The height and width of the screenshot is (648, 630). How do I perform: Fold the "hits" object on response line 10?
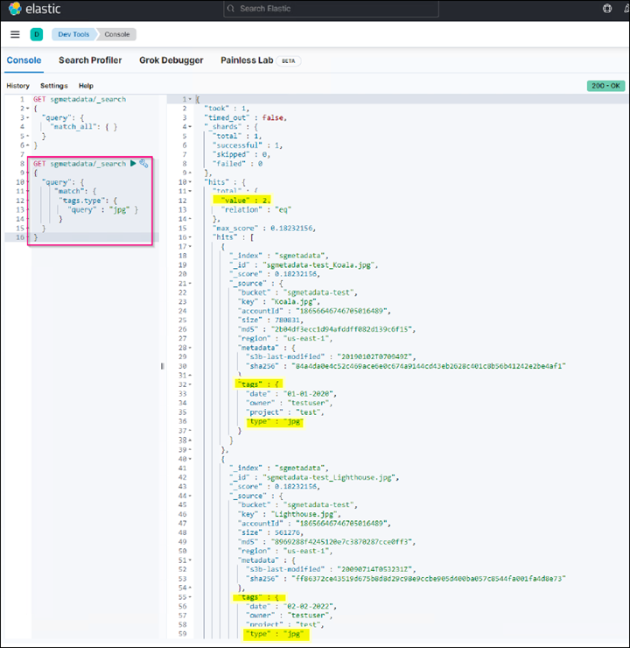tap(191, 181)
